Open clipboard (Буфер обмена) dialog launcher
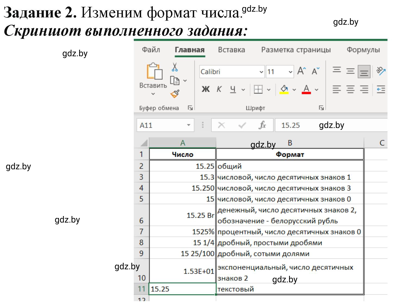Image resolution: width=394 pixels, height=303 pixels. click(x=190, y=108)
